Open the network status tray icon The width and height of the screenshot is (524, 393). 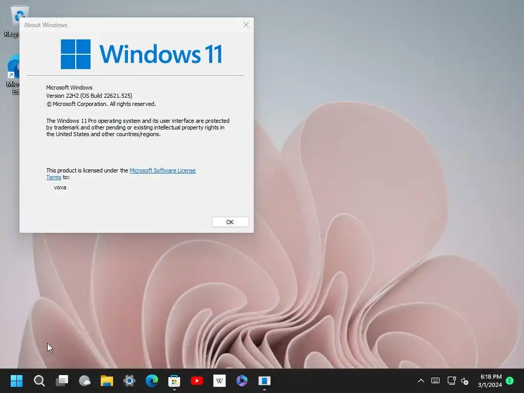pyautogui.click(x=451, y=381)
